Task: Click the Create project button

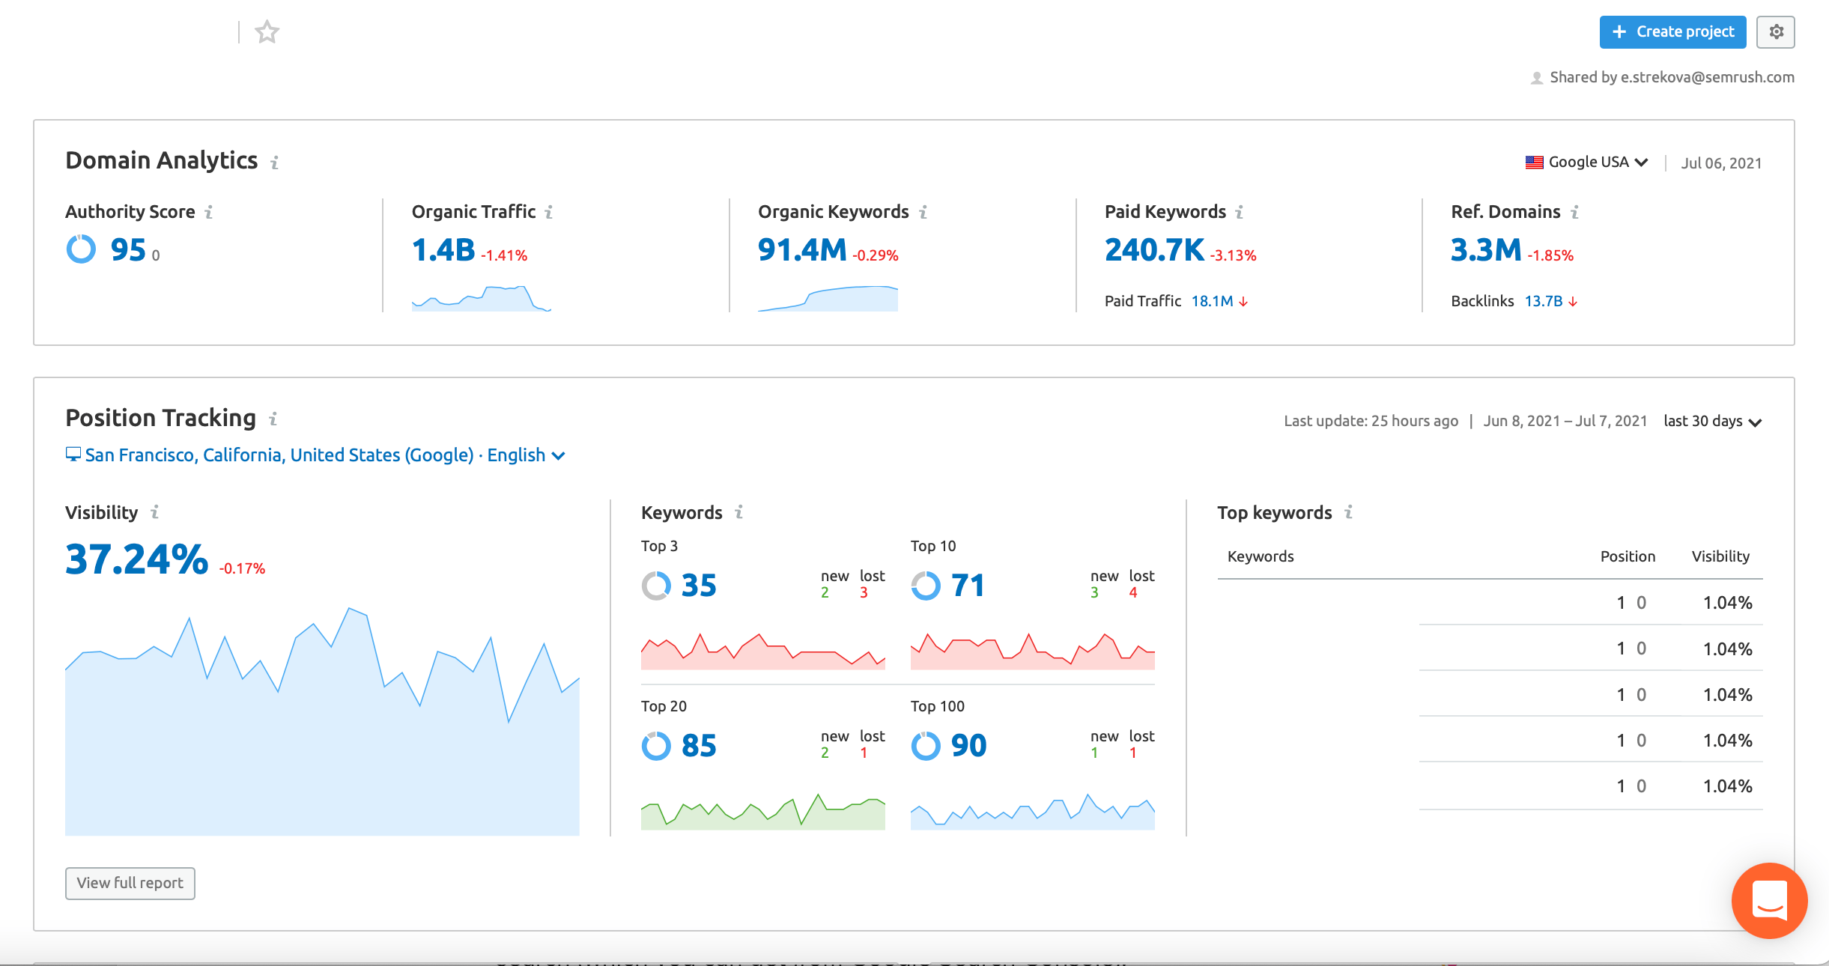Action: pyautogui.click(x=1672, y=32)
